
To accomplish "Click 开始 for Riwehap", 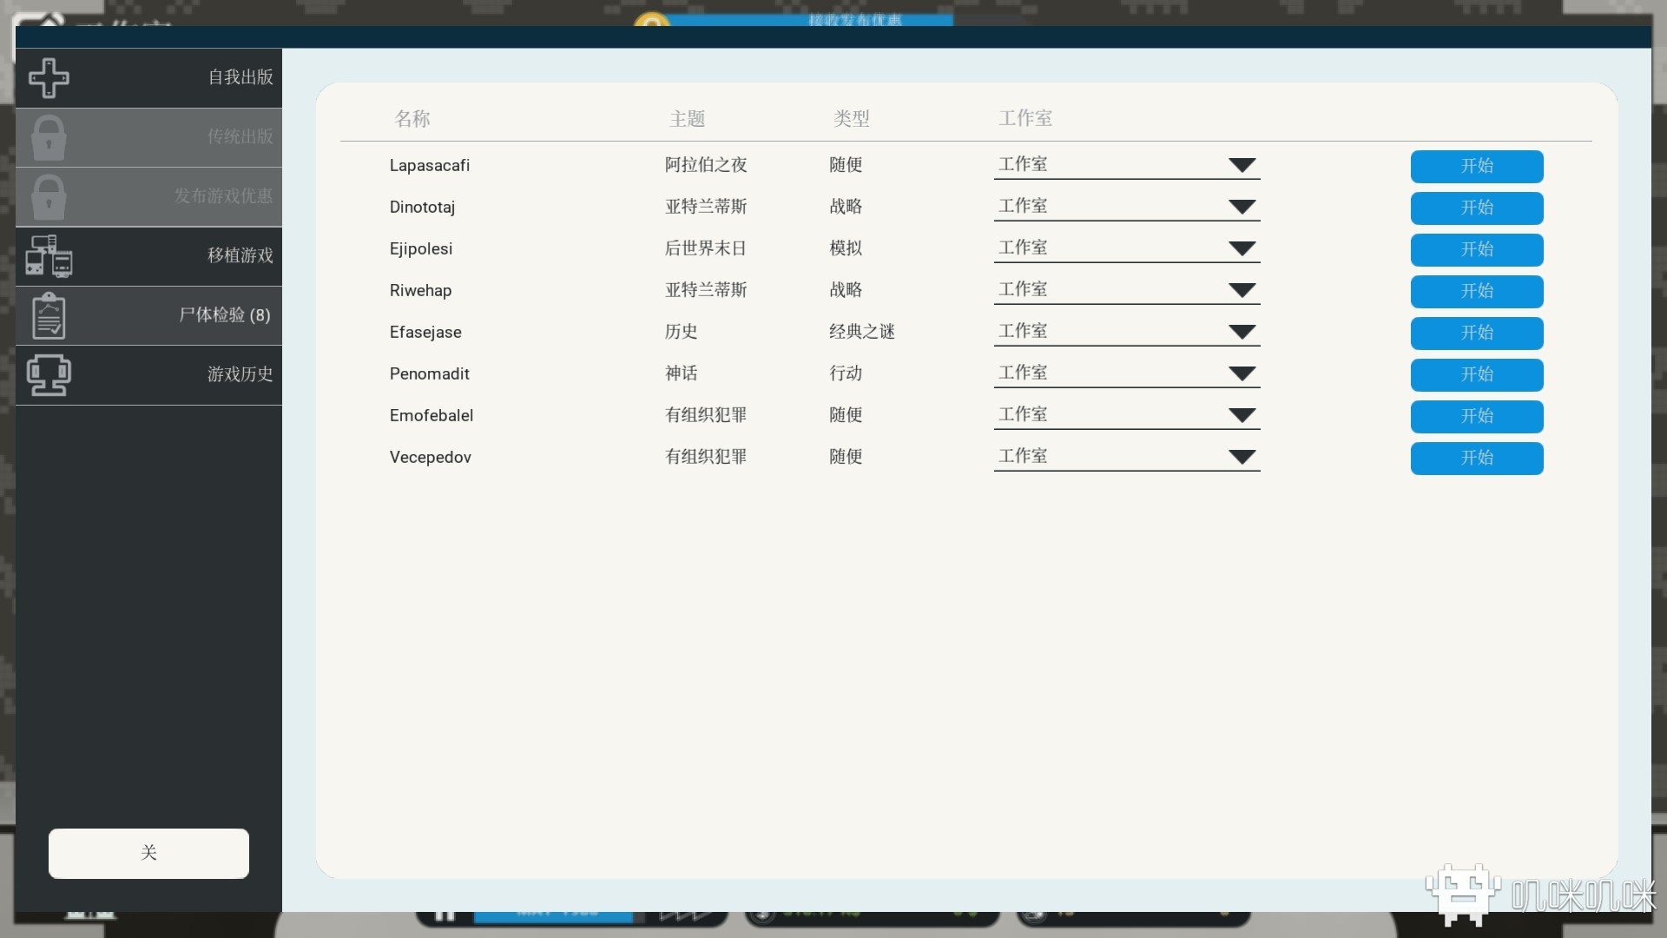I will (x=1477, y=291).
